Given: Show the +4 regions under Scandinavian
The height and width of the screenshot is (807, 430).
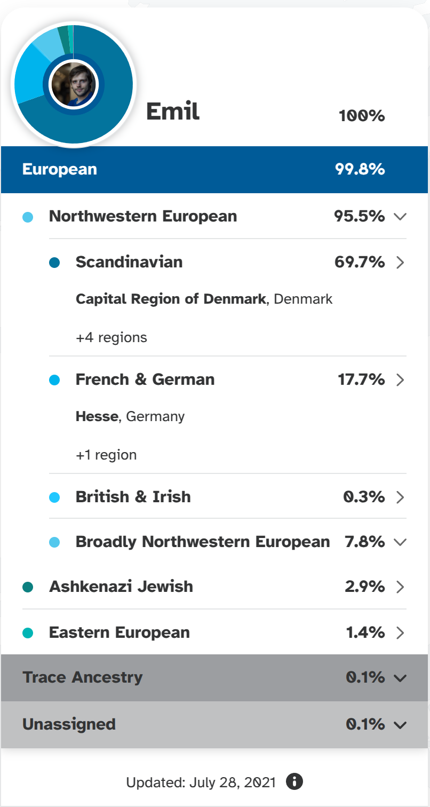Looking at the screenshot, I should (x=111, y=337).
